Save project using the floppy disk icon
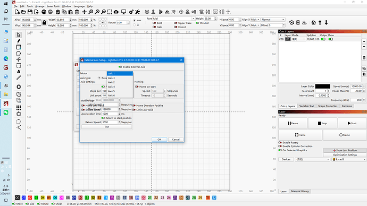Viewport: 367px width, 206px height. [x=30, y=12]
